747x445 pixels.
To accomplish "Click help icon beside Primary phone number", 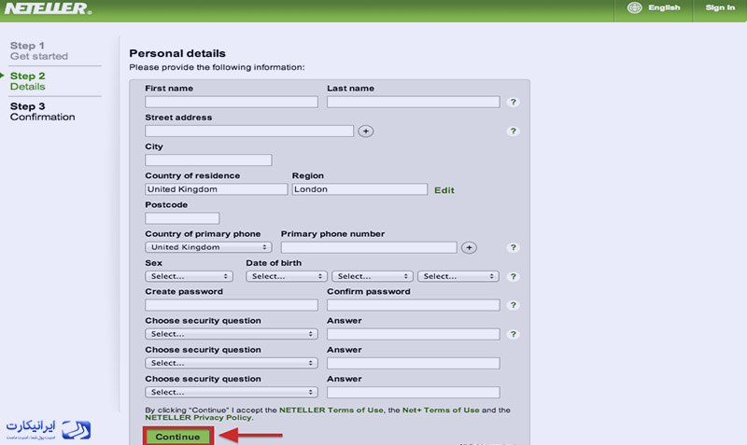I will [513, 247].
